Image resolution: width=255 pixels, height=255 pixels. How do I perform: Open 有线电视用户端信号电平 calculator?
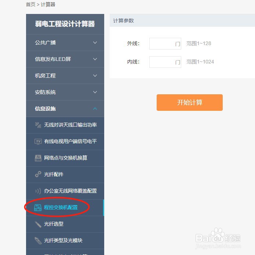click(65, 142)
